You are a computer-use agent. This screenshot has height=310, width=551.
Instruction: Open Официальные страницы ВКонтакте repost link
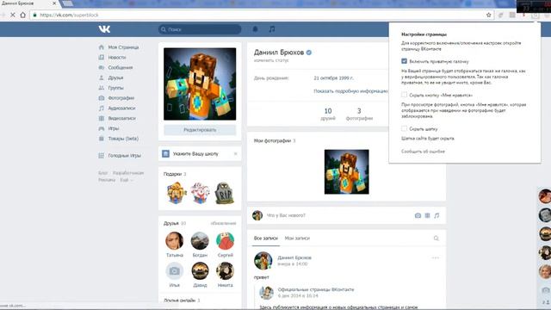pyautogui.click(x=316, y=289)
